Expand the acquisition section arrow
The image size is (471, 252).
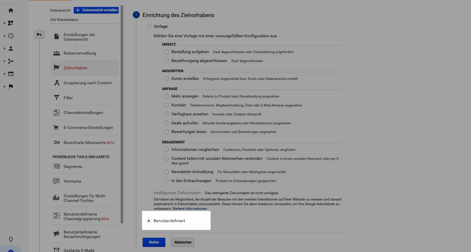point(4,61)
